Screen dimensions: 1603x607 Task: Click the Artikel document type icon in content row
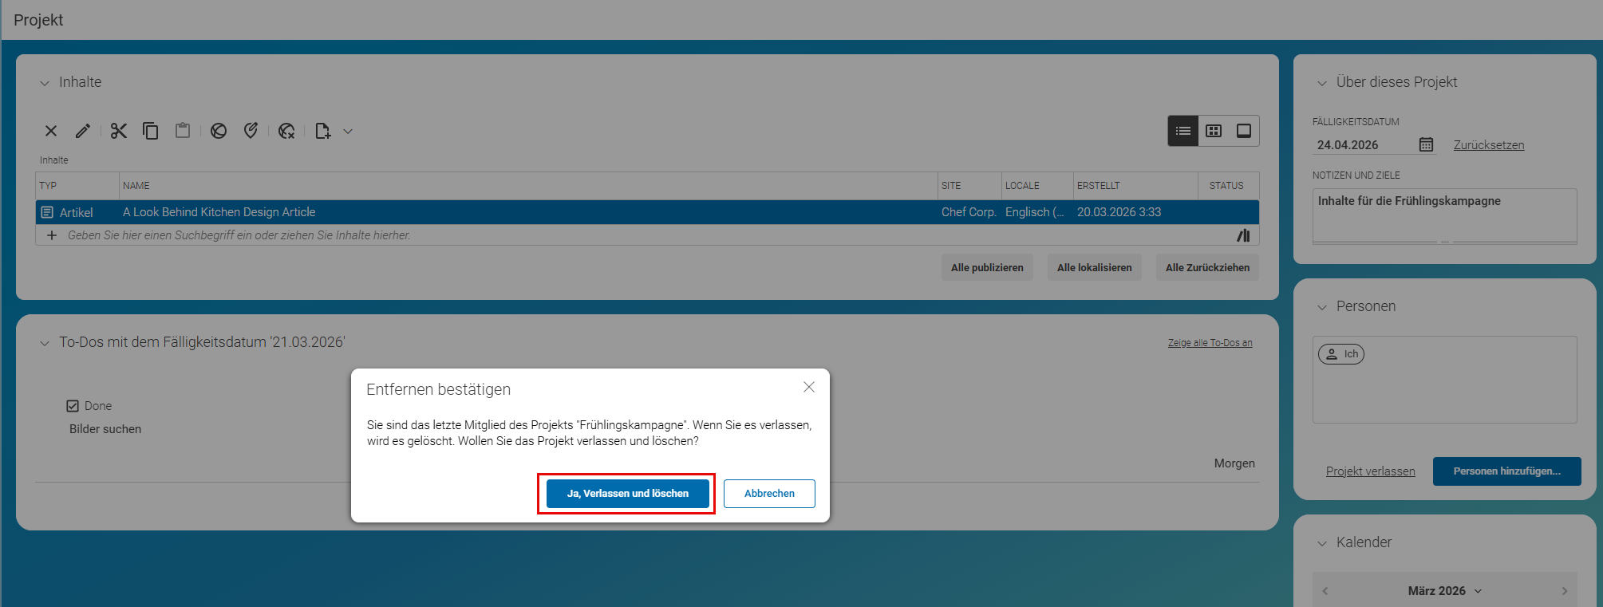[47, 212]
